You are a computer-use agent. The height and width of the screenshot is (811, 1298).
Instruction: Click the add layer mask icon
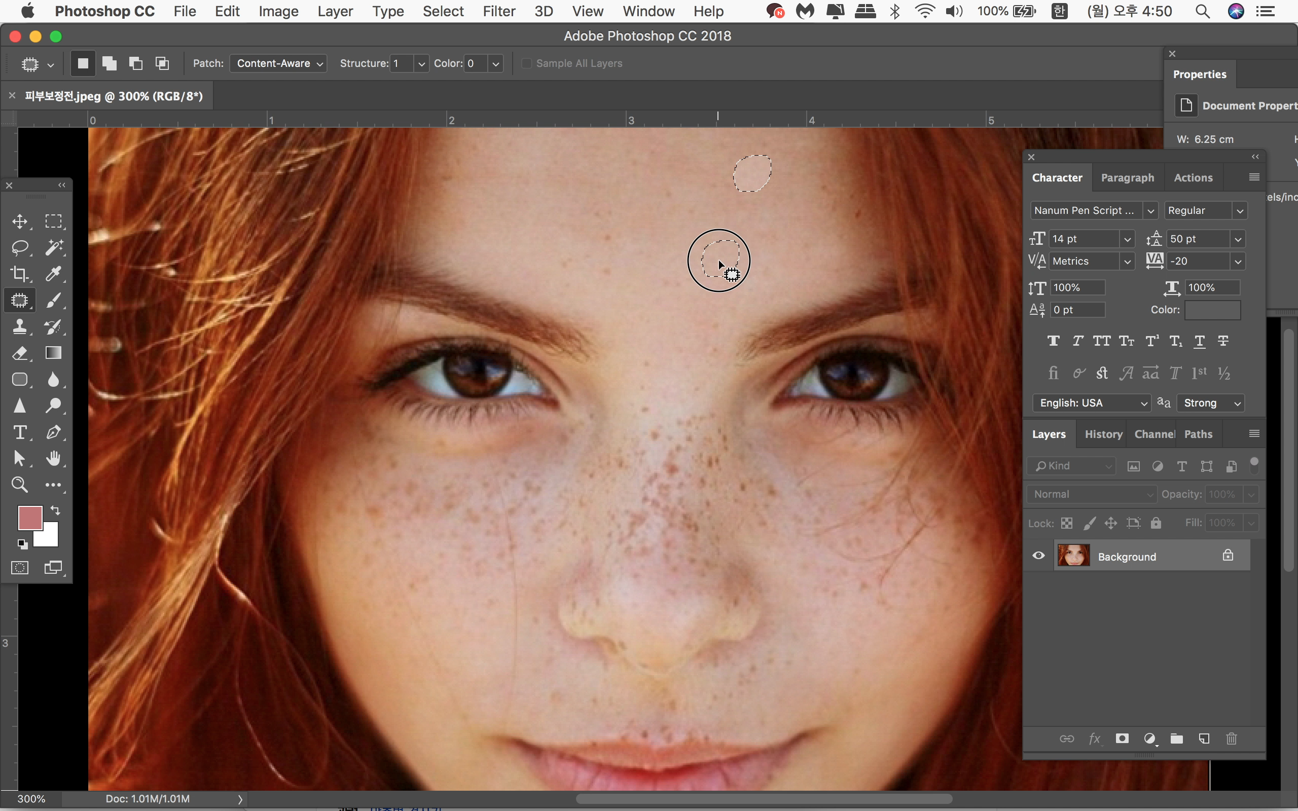pos(1122,739)
